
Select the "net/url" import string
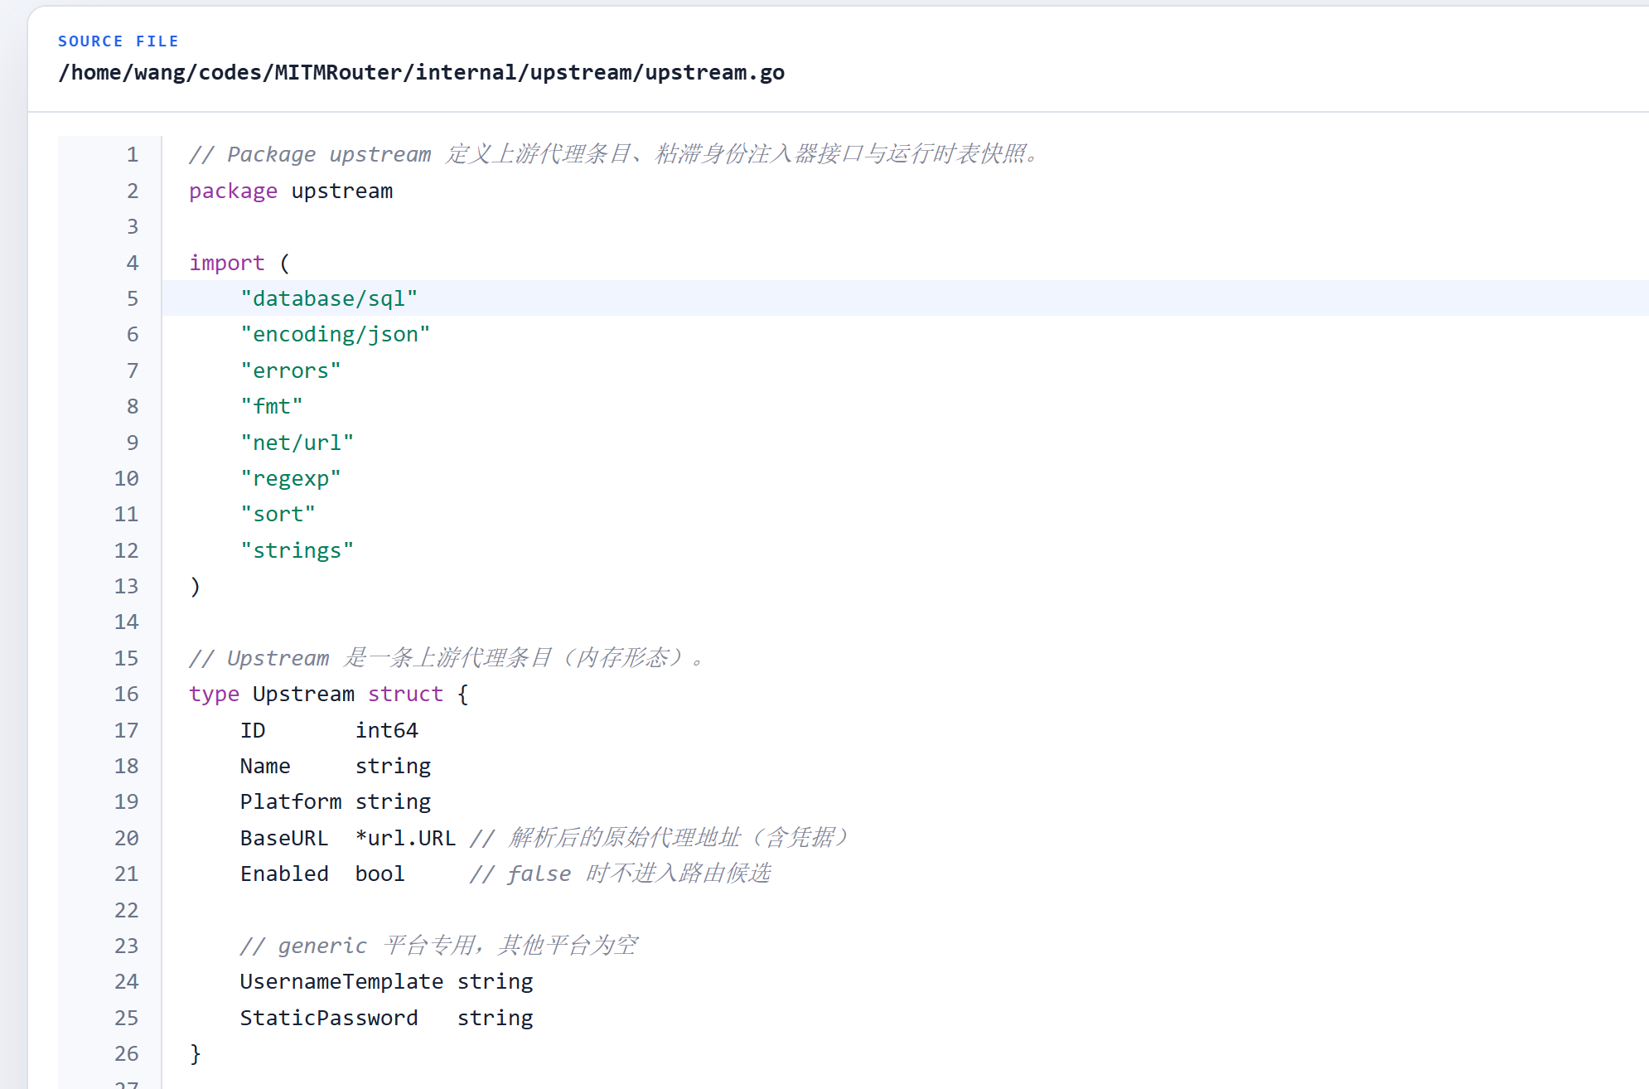tap(297, 443)
